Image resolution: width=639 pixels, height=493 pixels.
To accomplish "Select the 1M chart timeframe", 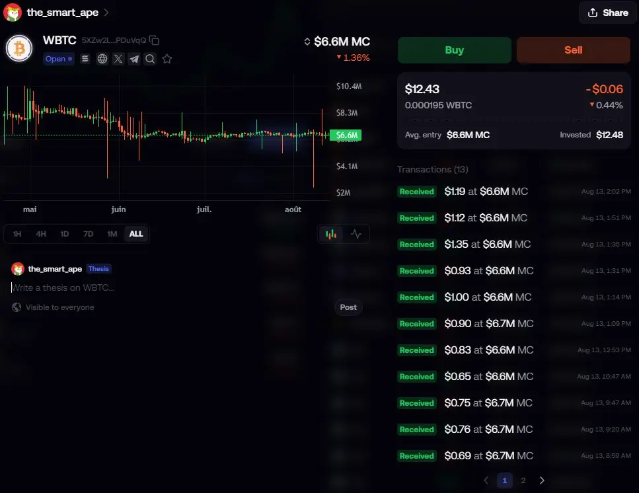I will (x=112, y=234).
